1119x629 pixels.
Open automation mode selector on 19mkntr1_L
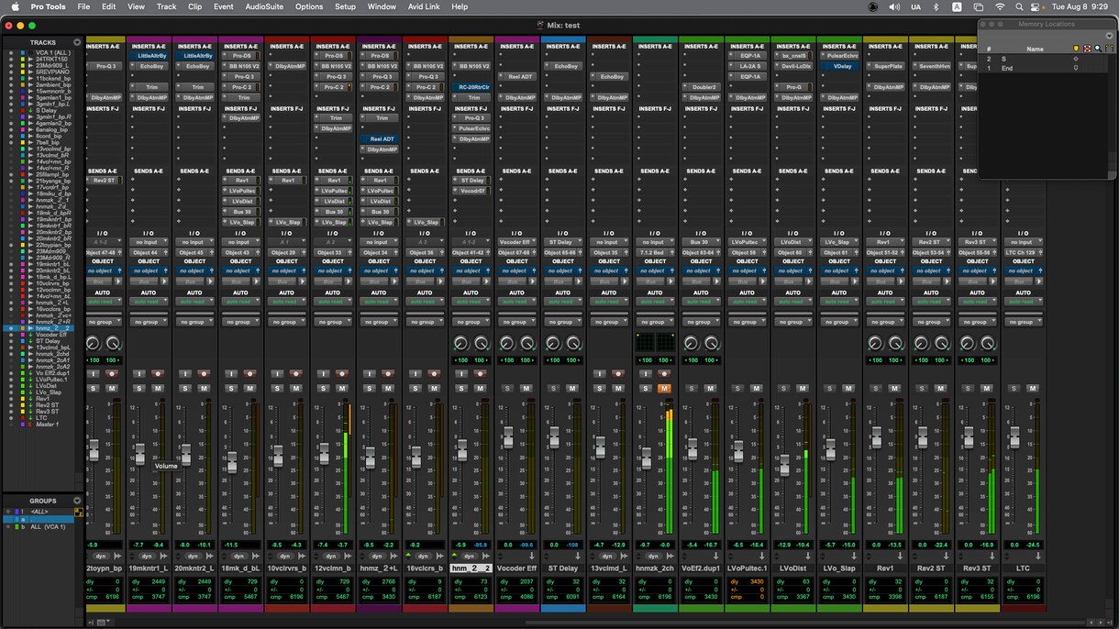click(149, 302)
